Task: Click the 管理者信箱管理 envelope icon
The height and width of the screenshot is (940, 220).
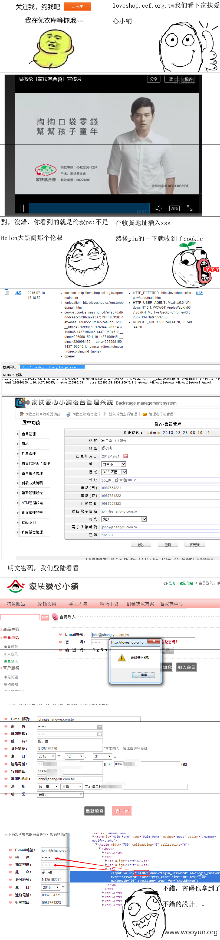Action: [x=145, y=414]
